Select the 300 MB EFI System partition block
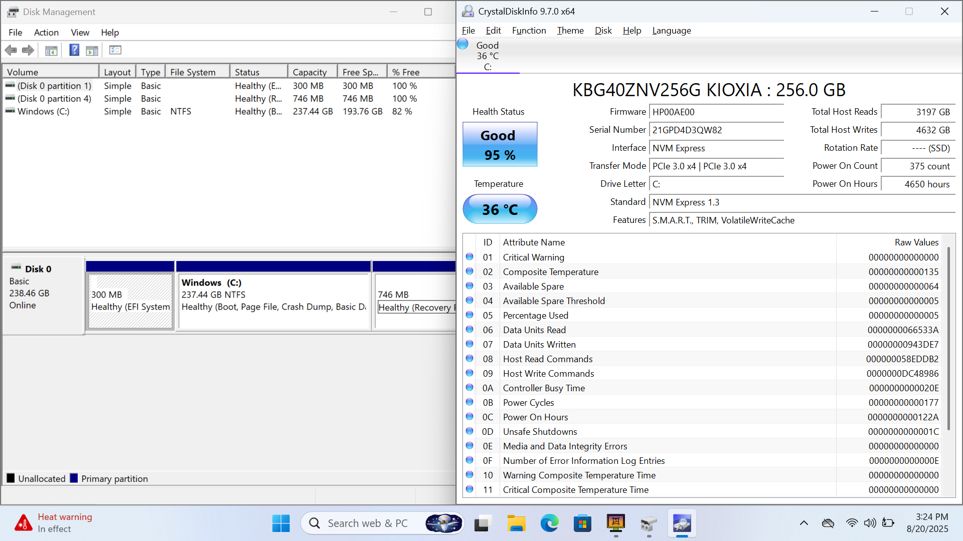This screenshot has width=963, height=541. (x=130, y=301)
